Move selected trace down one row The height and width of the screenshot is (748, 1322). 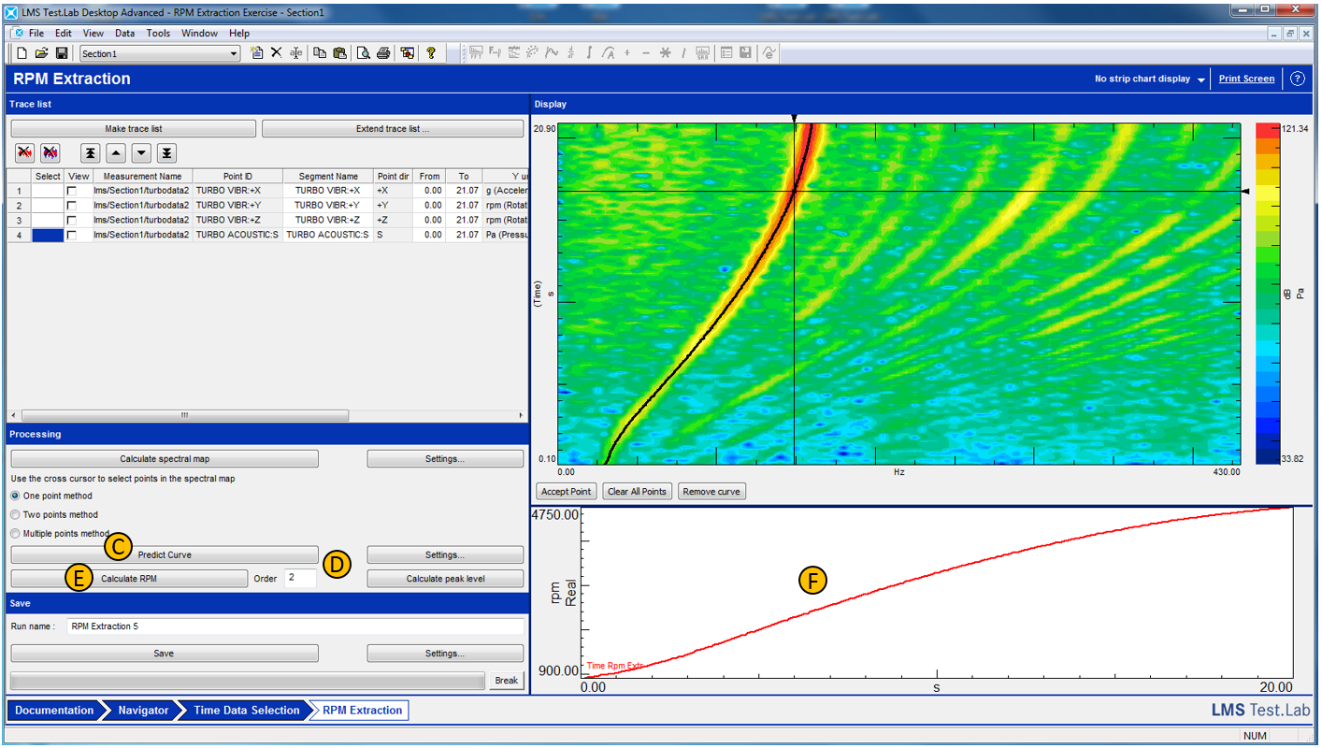pyautogui.click(x=141, y=152)
